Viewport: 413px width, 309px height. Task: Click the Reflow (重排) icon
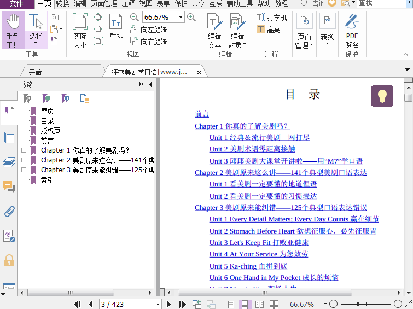pyautogui.click(x=116, y=27)
